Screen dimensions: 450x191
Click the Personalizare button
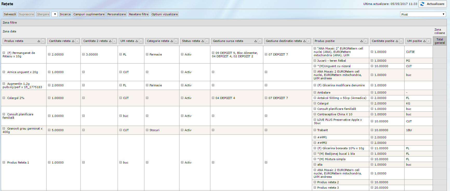117,14
